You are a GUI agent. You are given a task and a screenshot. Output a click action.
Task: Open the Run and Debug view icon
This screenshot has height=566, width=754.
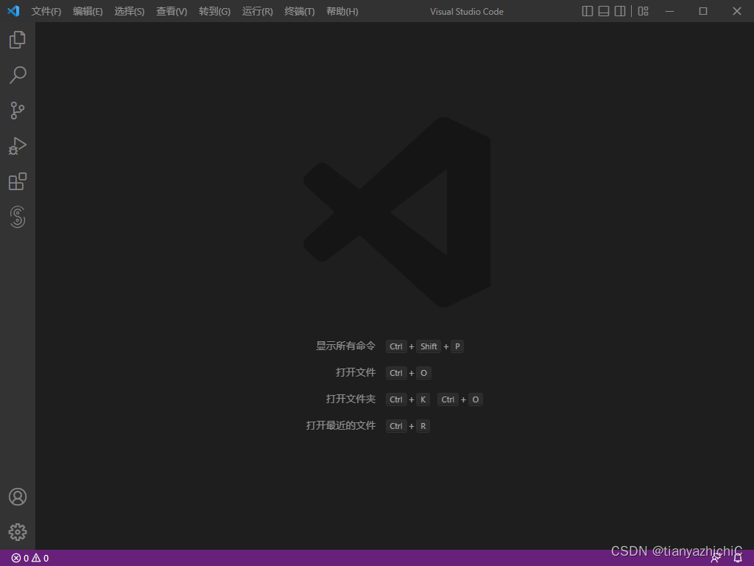click(x=18, y=146)
